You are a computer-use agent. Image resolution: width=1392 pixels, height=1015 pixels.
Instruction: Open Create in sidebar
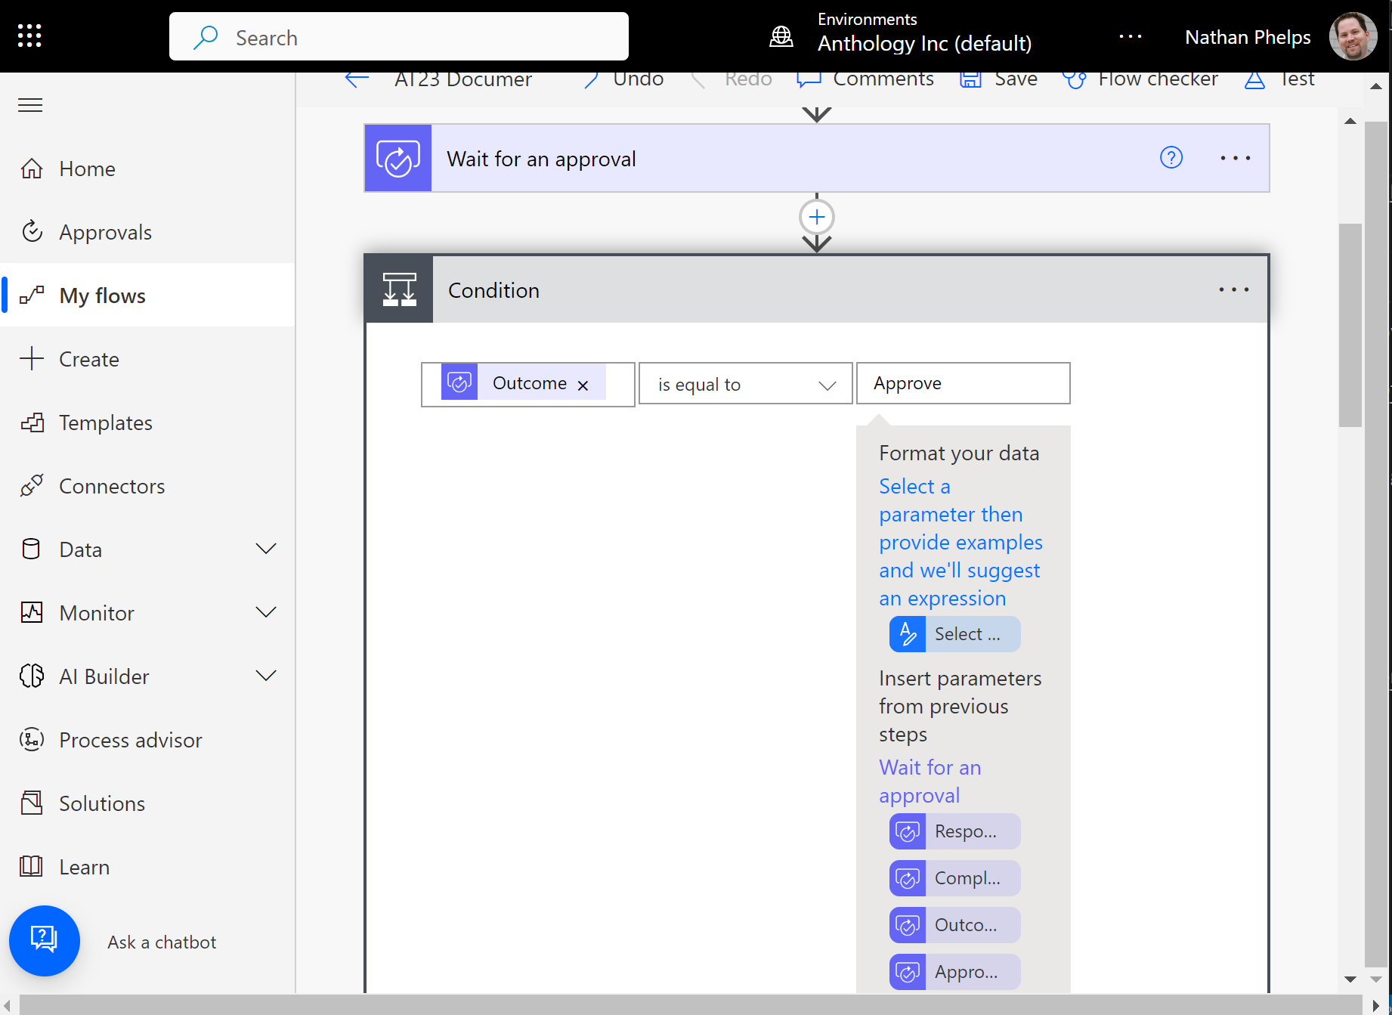(147, 359)
